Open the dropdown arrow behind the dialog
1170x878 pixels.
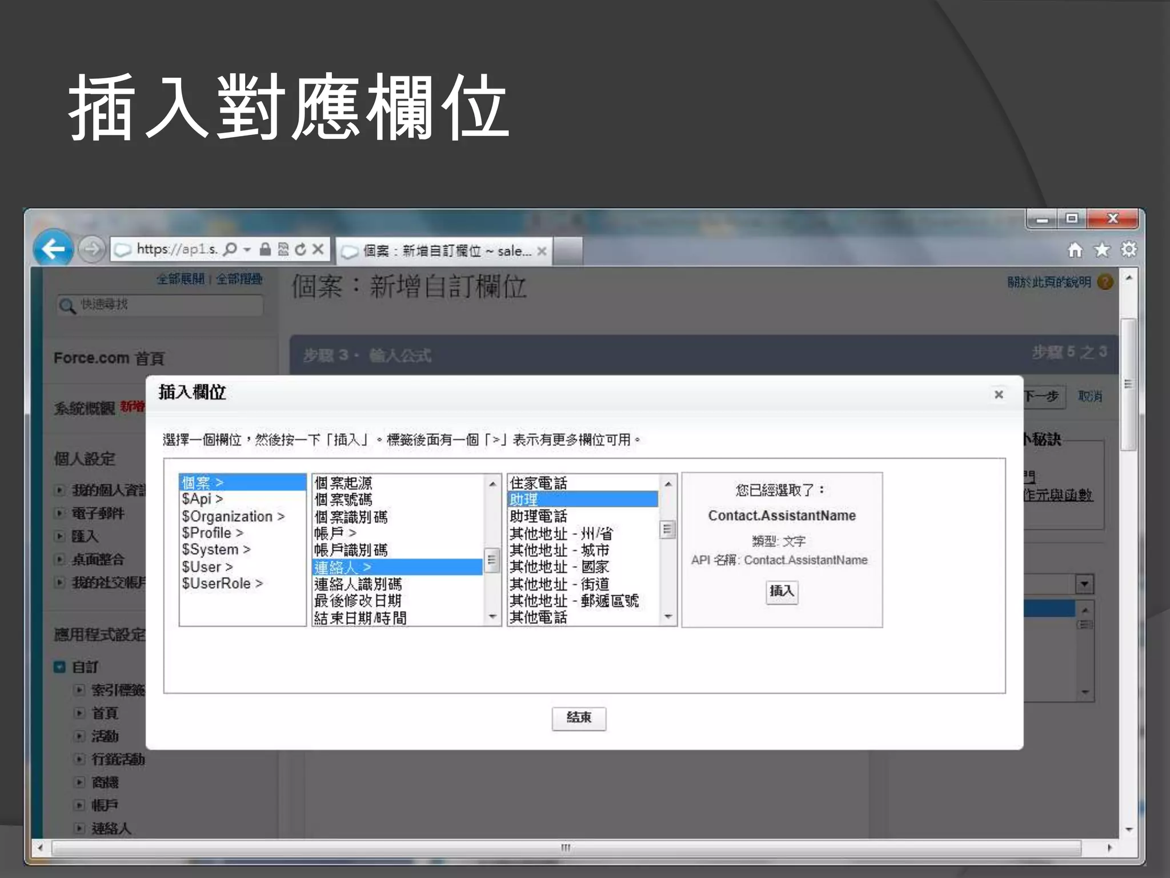point(1084,584)
